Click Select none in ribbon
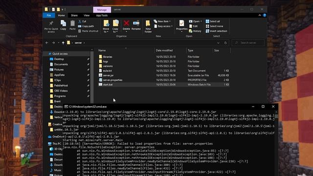 click(x=214, y=26)
